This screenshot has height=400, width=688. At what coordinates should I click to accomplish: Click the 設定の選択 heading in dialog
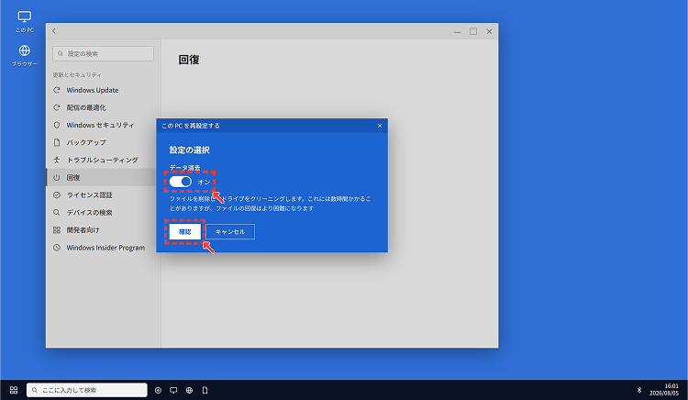[x=190, y=150]
